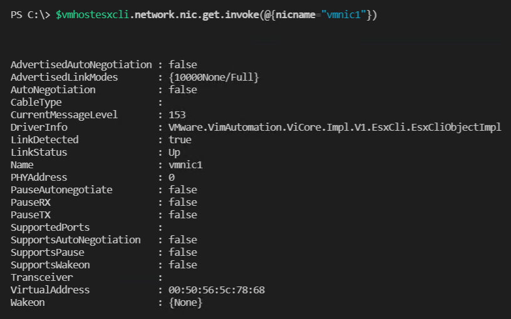
Task: Click the Name value vmnic1
Action: click(185, 165)
